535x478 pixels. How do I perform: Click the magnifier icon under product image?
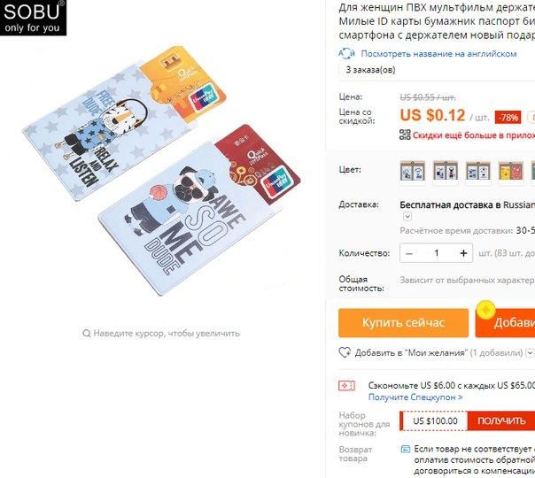[87, 333]
